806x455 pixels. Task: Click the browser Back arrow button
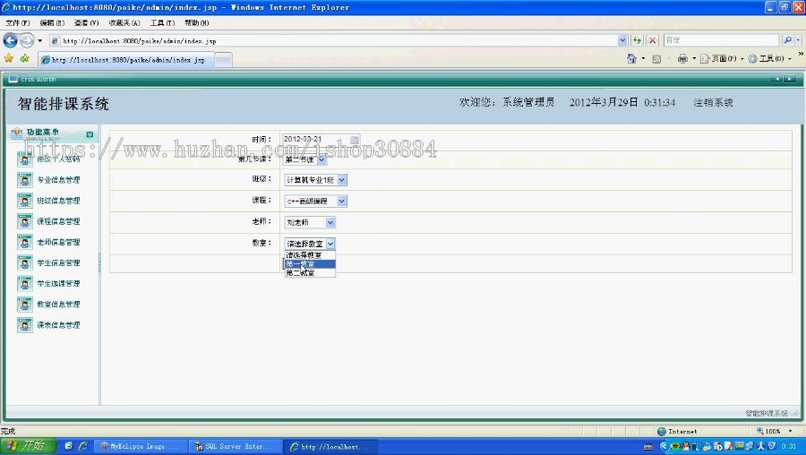click(10, 40)
